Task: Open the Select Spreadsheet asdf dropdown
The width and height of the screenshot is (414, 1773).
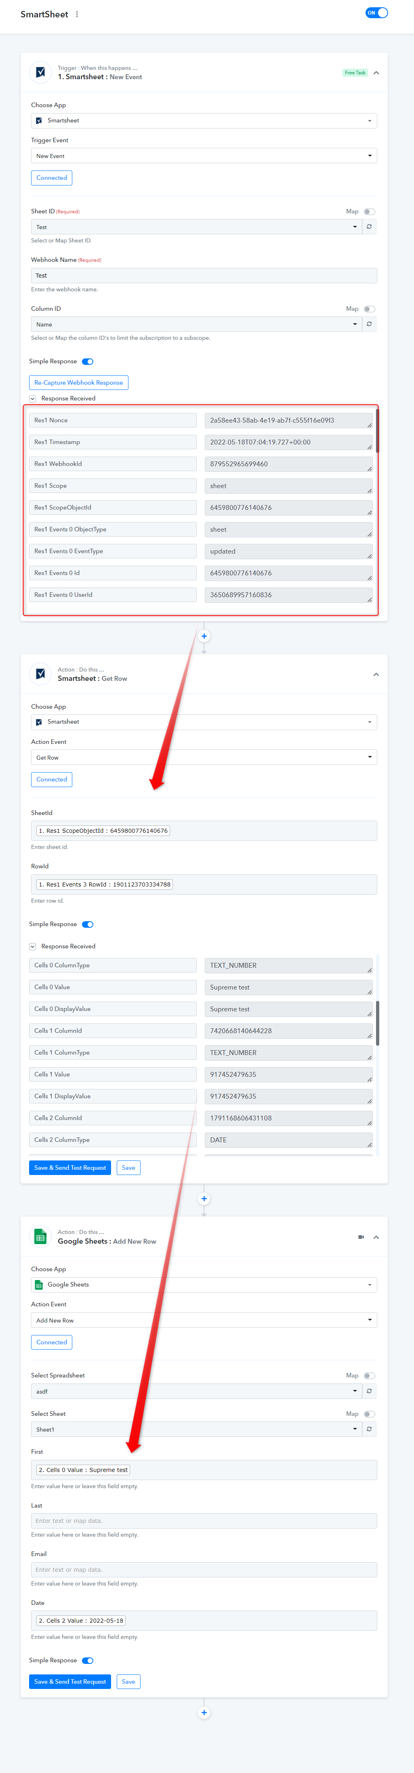Action: [x=197, y=1392]
